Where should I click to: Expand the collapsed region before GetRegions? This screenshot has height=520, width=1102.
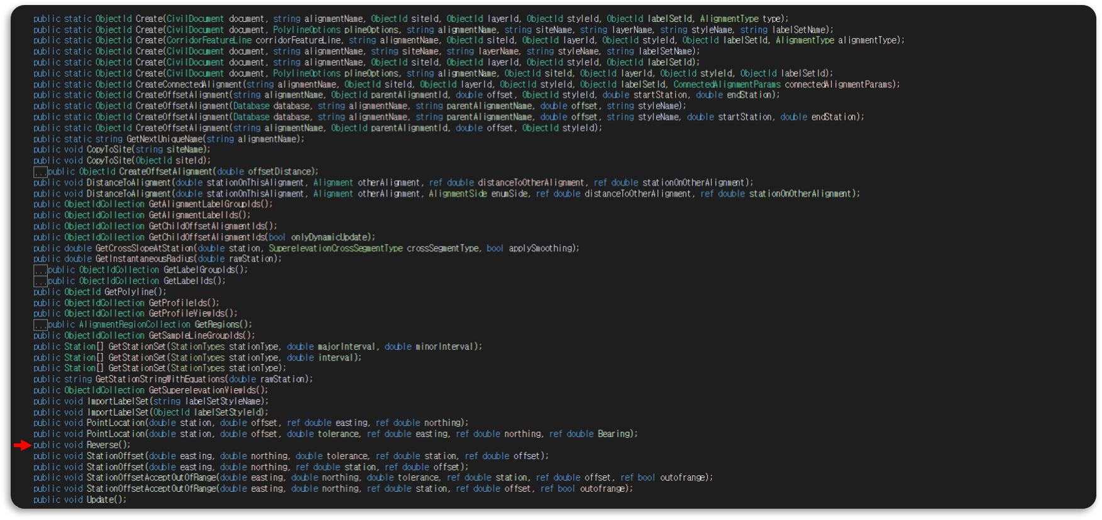[40, 325]
